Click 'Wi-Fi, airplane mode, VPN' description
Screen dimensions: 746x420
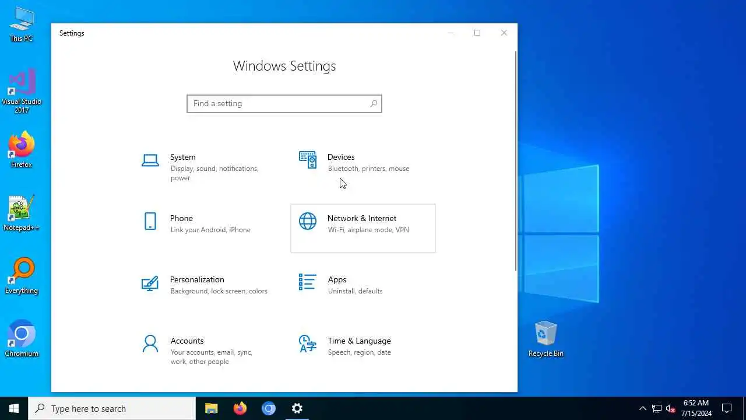click(x=368, y=230)
